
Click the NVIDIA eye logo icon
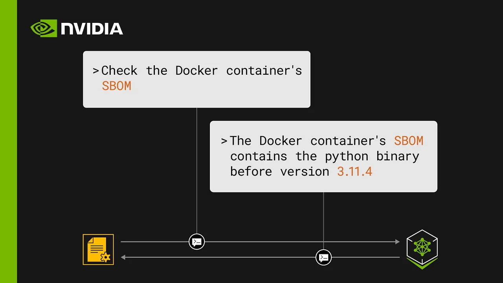44,29
